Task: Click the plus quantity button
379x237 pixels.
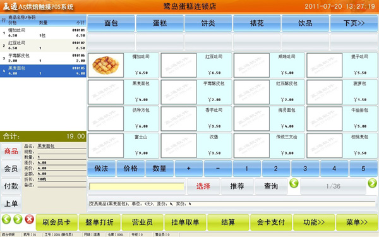Action: (x=189, y=168)
